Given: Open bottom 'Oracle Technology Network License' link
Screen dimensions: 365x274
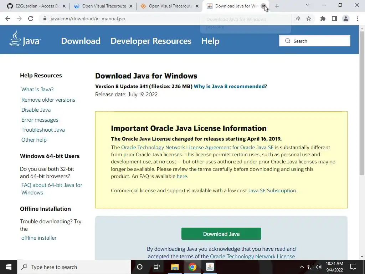Looking at the screenshot, I should [252, 257].
